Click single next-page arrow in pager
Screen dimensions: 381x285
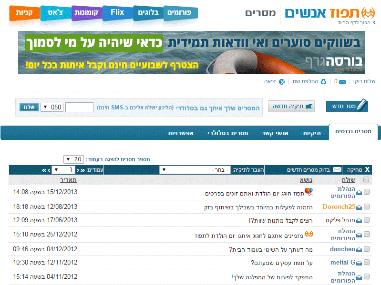click(49, 170)
